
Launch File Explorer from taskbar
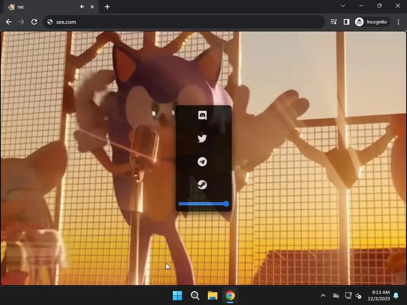[213, 295]
